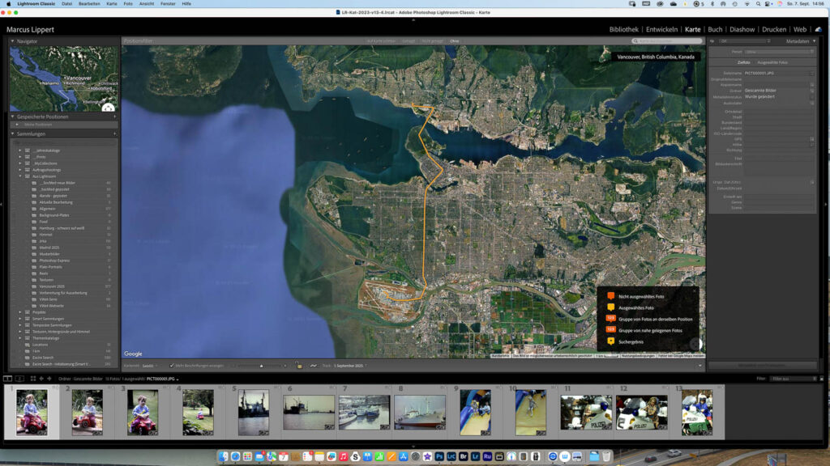Image resolution: width=830 pixels, height=466 pixels.
Task: Open Adobe Bridge from the Dock
Action: click(464, 456)
